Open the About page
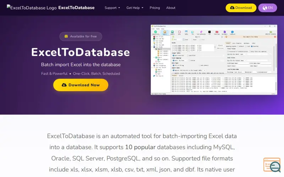Image resolution: width=284 pixels, height=177 pixels. (171, 8)
